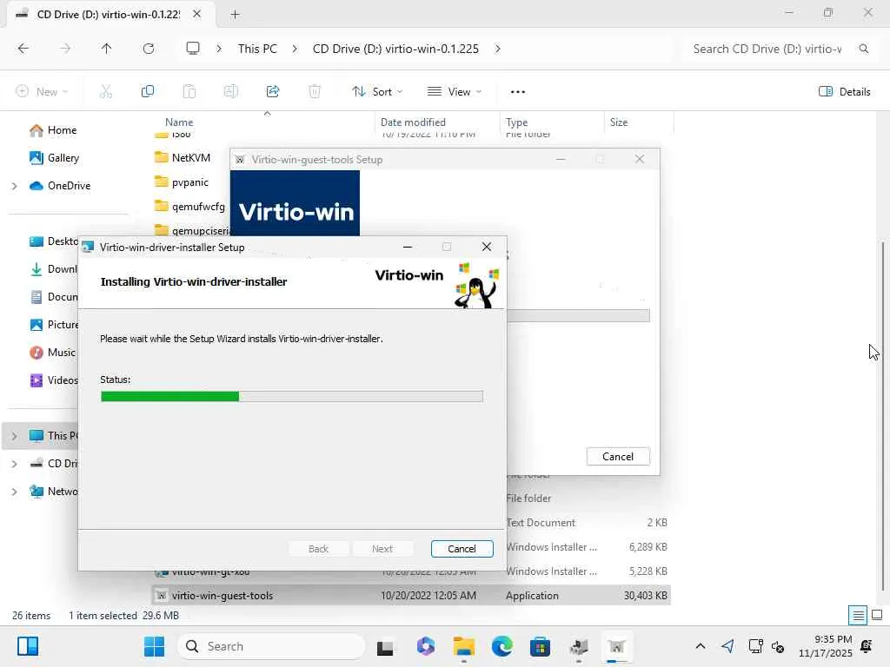Sort files by Date modified column
This screenshot has height=667, width=890.
(413, 122)
